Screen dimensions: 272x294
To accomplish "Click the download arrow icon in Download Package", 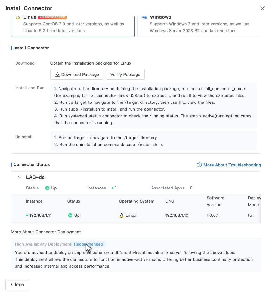I will pyautogui.click(x=57, y=74).
